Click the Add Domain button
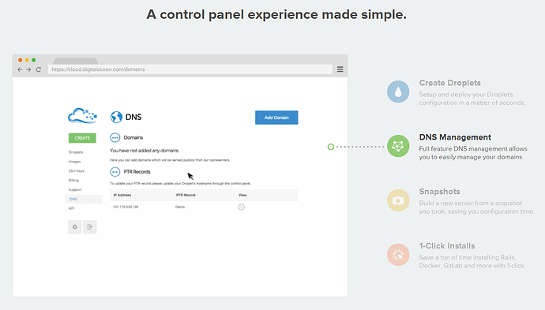The image size is (545, 310). (276, 118)
